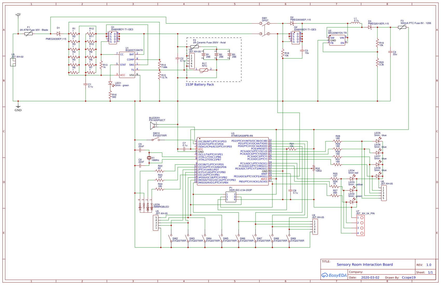Screen dimensions: 441x285
Task: Select the U7 JST_XH_04_PIN connector
Action: click(361, 225)
